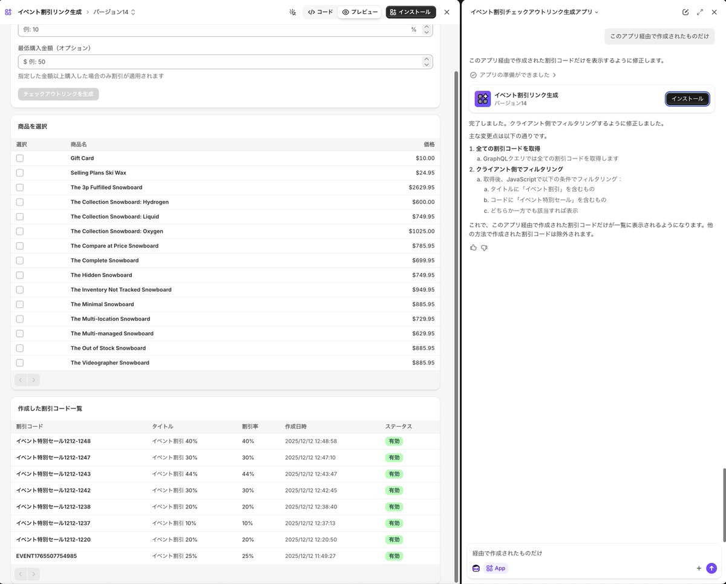Click the user message このアプリ経由で作成されたものだけ

point(659,36)
